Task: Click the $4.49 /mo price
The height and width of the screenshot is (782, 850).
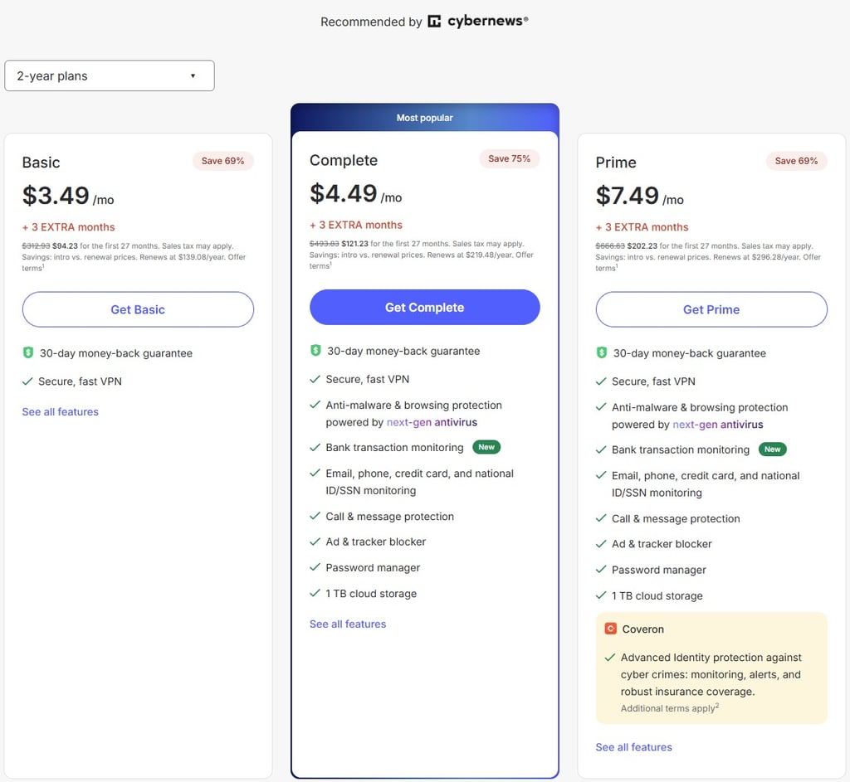Action: click(355, 193)
